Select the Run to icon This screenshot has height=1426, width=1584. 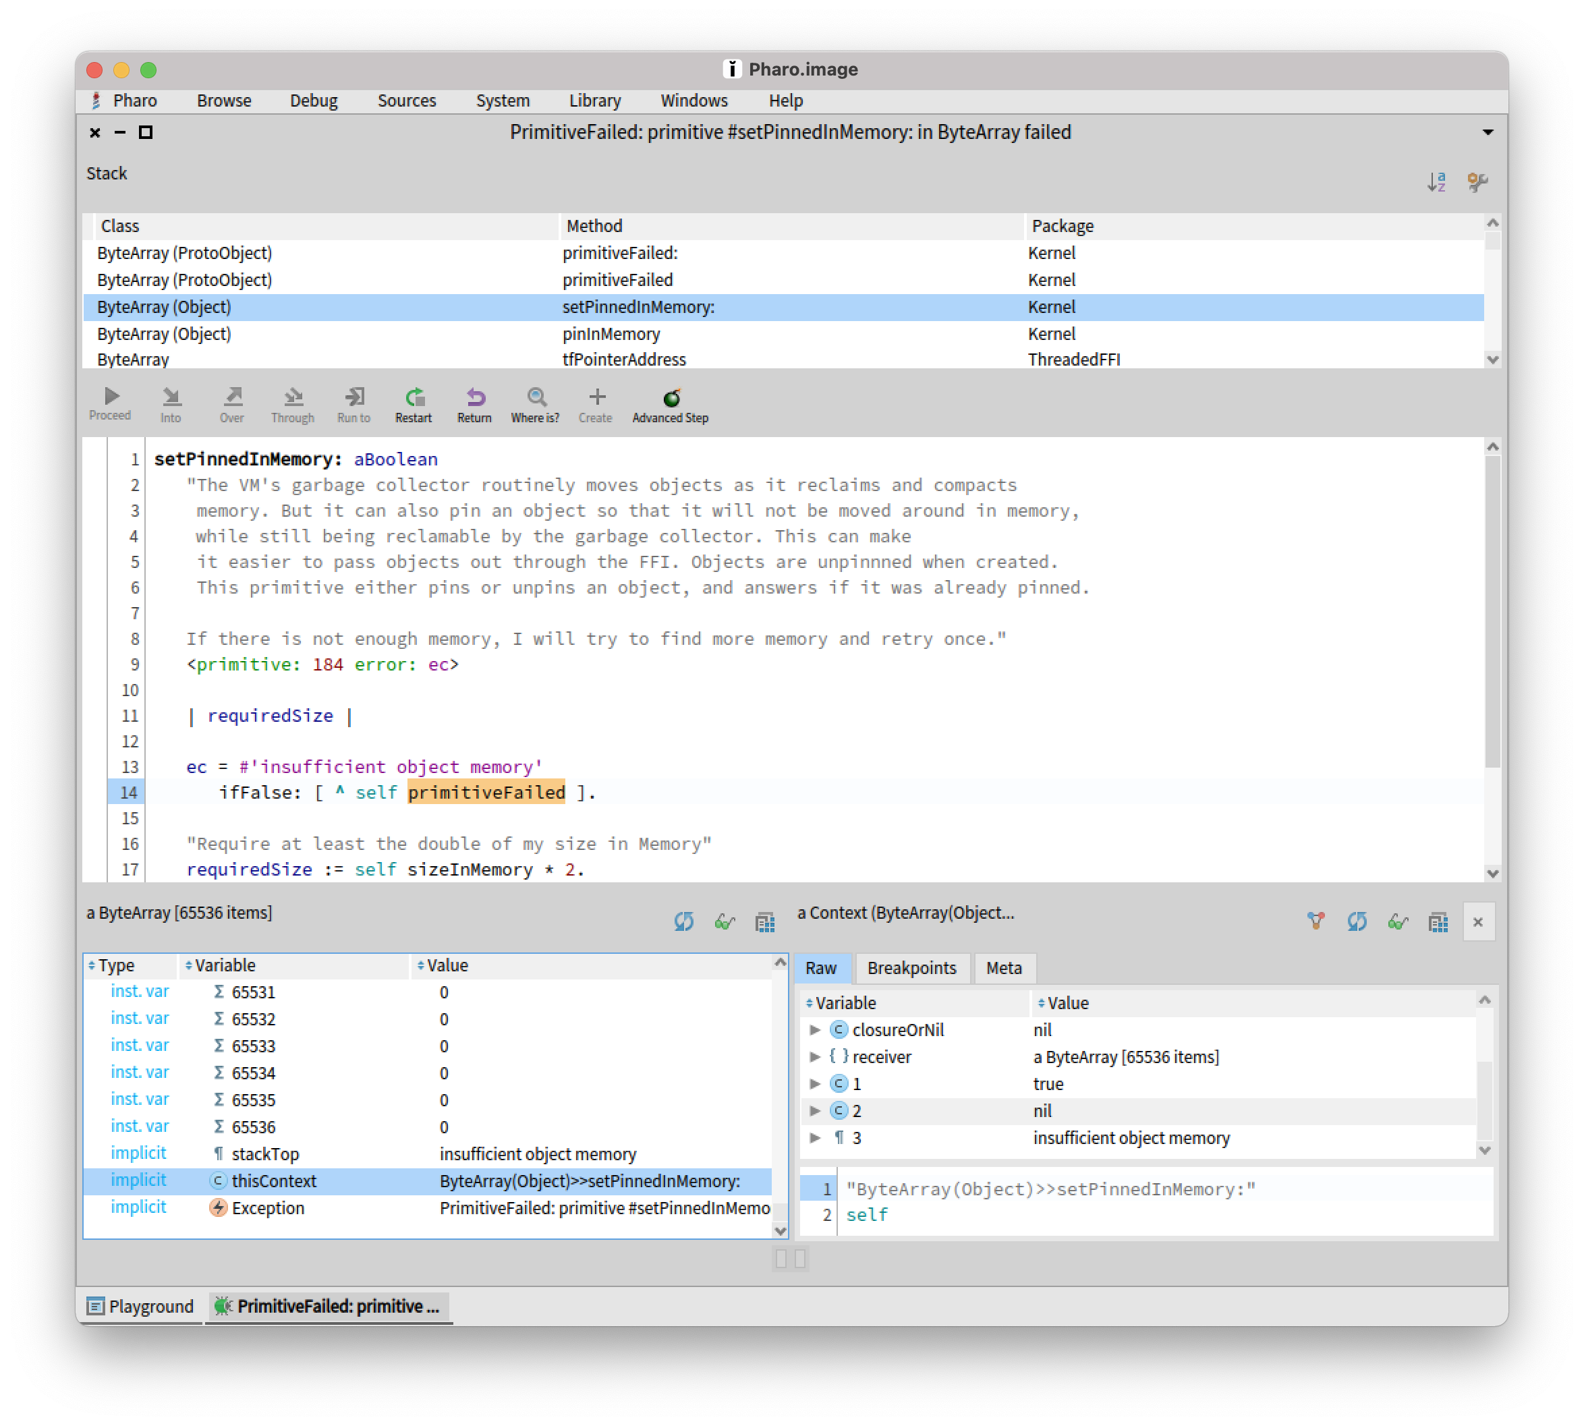pos(353,396)
